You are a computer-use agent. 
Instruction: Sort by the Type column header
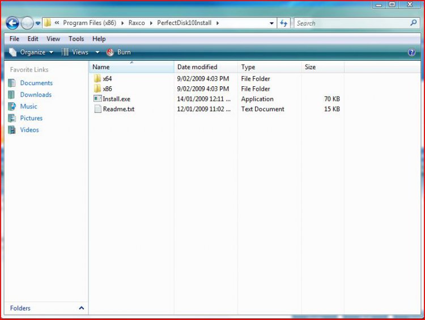pyautogui.click(x=269, y=67)
